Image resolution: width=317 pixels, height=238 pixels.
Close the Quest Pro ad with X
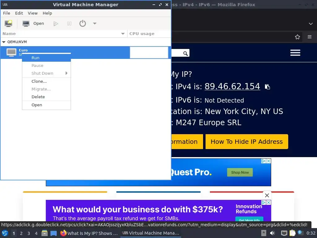[268, 161]
